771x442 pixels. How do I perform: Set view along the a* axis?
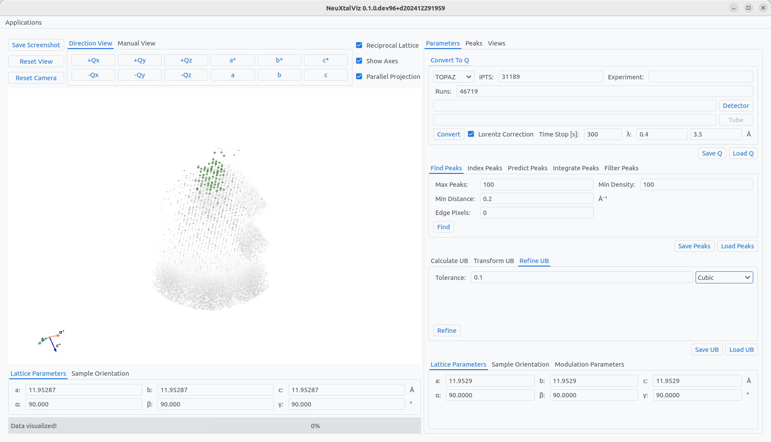click(232, 60)
